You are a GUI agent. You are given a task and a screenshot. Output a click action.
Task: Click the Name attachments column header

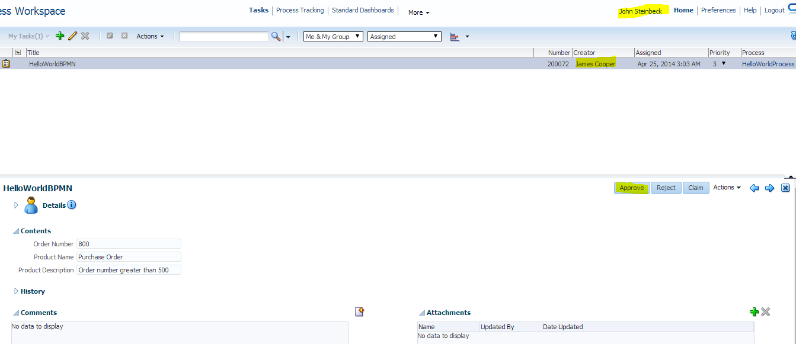pyautogui.click(x=449, y=327)
